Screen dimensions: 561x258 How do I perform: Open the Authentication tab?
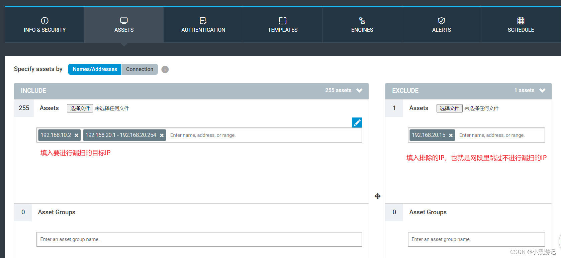pyautogui.click(x=203, y=25)
